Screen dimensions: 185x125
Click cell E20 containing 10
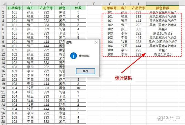pos(78,88)
